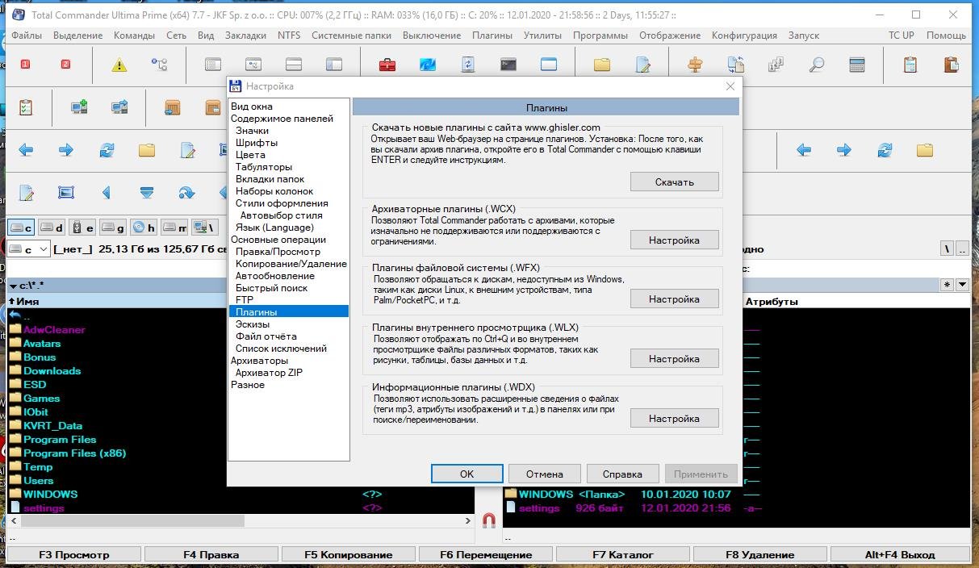Open the right panel history dropdown arrow
Image resolution: width=979 pixels, height=568 pixels.
click(x=962, y=285)
